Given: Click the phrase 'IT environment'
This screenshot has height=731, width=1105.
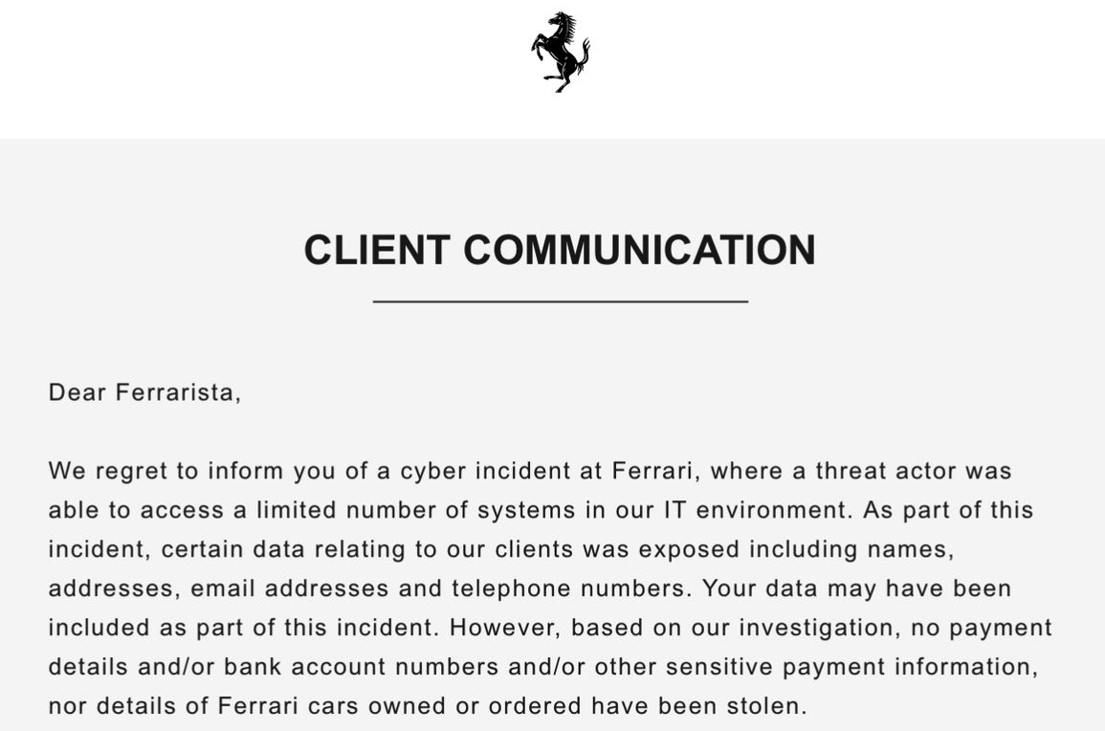Looking at the screenshot, I should (x=758, y=510).
